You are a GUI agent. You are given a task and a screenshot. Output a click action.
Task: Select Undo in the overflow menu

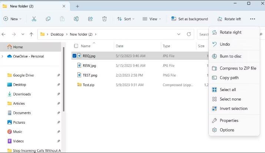234,44
